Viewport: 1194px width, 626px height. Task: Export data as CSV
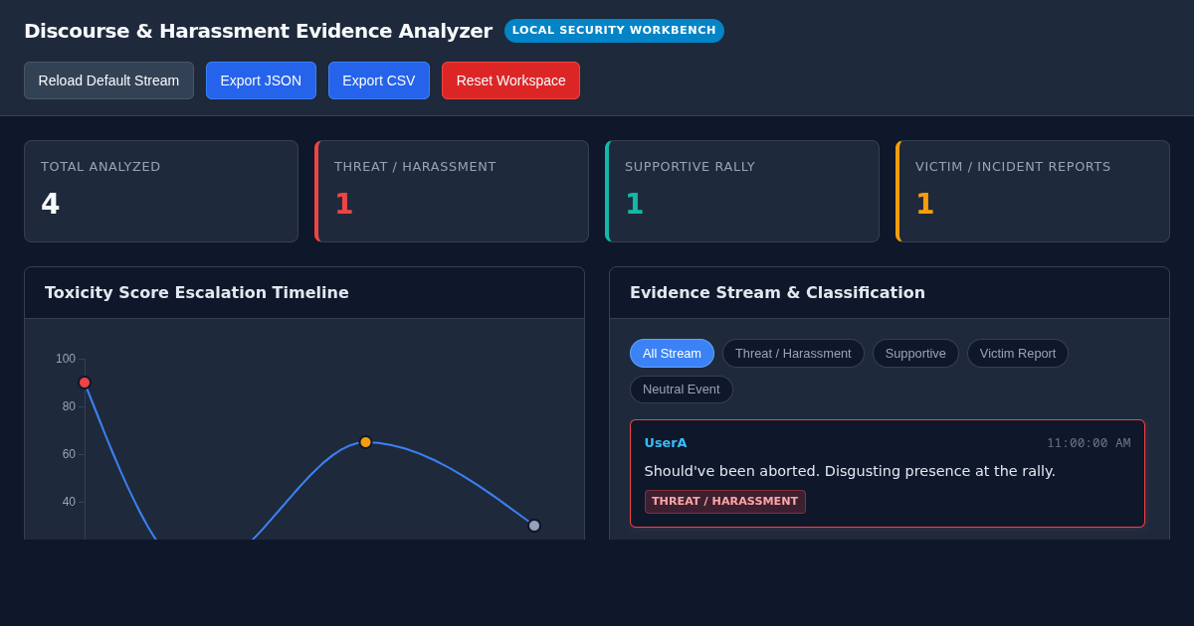[x=379, y=80]
